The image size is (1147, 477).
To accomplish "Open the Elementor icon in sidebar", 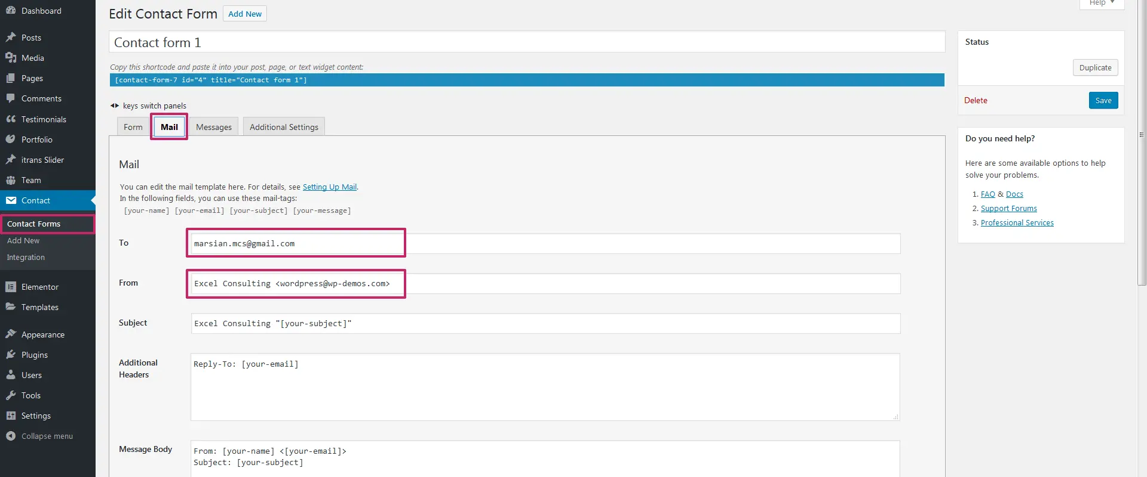I will [x=11, y=287].
